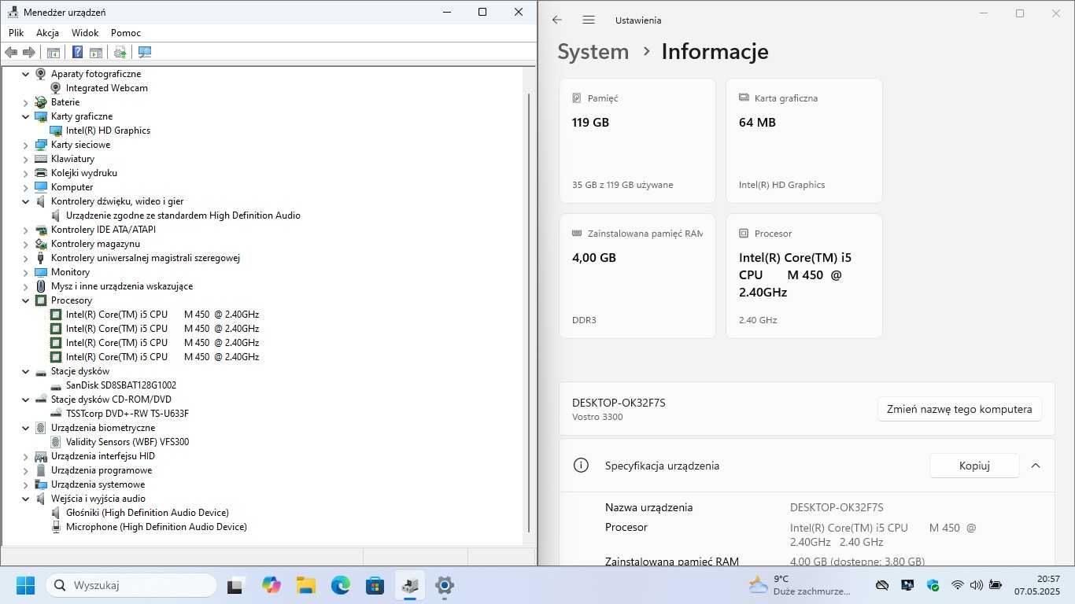Click the Wyszukaj taskbar search box
The image size is (1075, 604).
pos(131,585)
